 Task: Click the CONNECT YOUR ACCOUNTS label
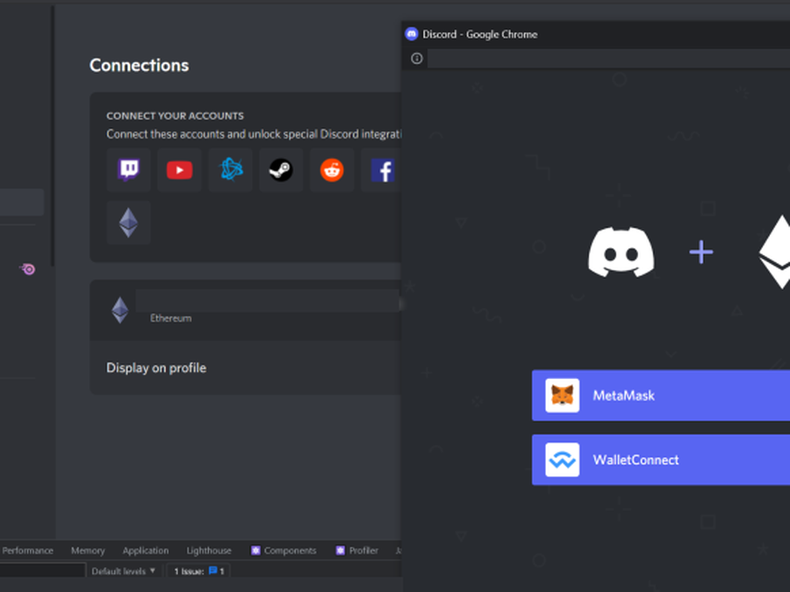tap(175, 116)
